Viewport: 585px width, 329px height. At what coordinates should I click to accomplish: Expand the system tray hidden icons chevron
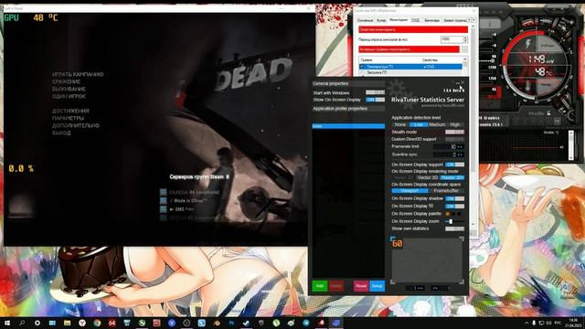526,323
